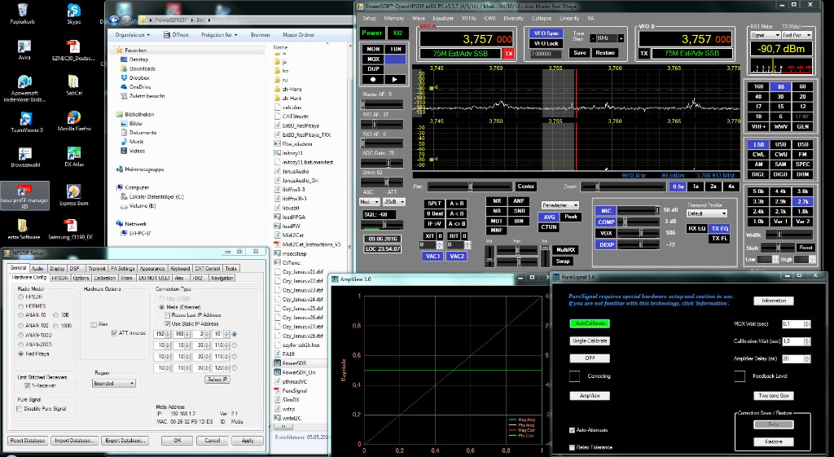Open Samsung_E1190_DE PDF desktop icon
Viewport: 834px width, 457px height.
coord(70,229)
